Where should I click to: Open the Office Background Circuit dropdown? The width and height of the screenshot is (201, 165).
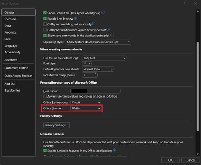tap(86, 102)
